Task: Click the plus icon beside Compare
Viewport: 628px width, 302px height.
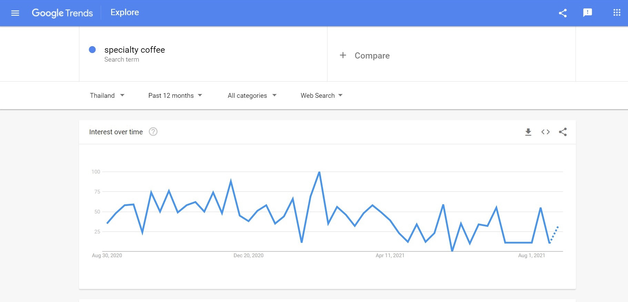Action: click(x=343, y=55)
